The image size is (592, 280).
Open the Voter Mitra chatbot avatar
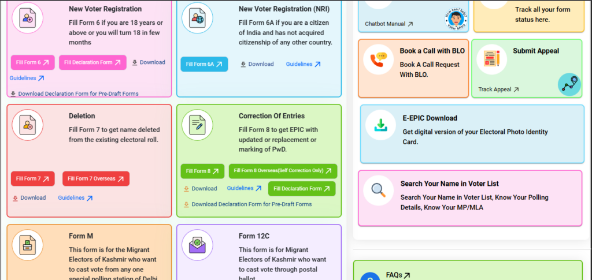click(457, 19)
